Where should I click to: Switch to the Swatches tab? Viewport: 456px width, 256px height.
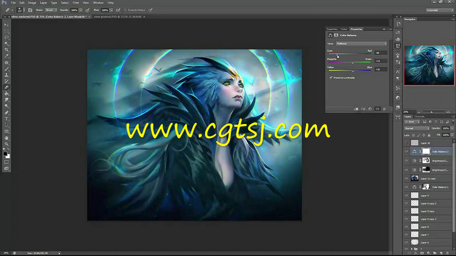coord(332,29)
